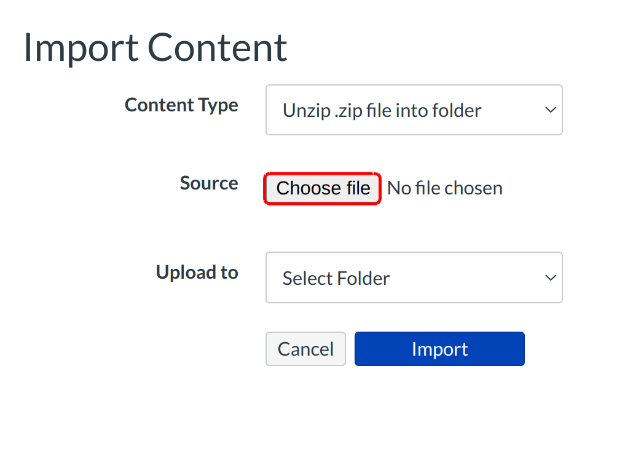Click the word 'folder' in the Content Type box

[456, 111]
